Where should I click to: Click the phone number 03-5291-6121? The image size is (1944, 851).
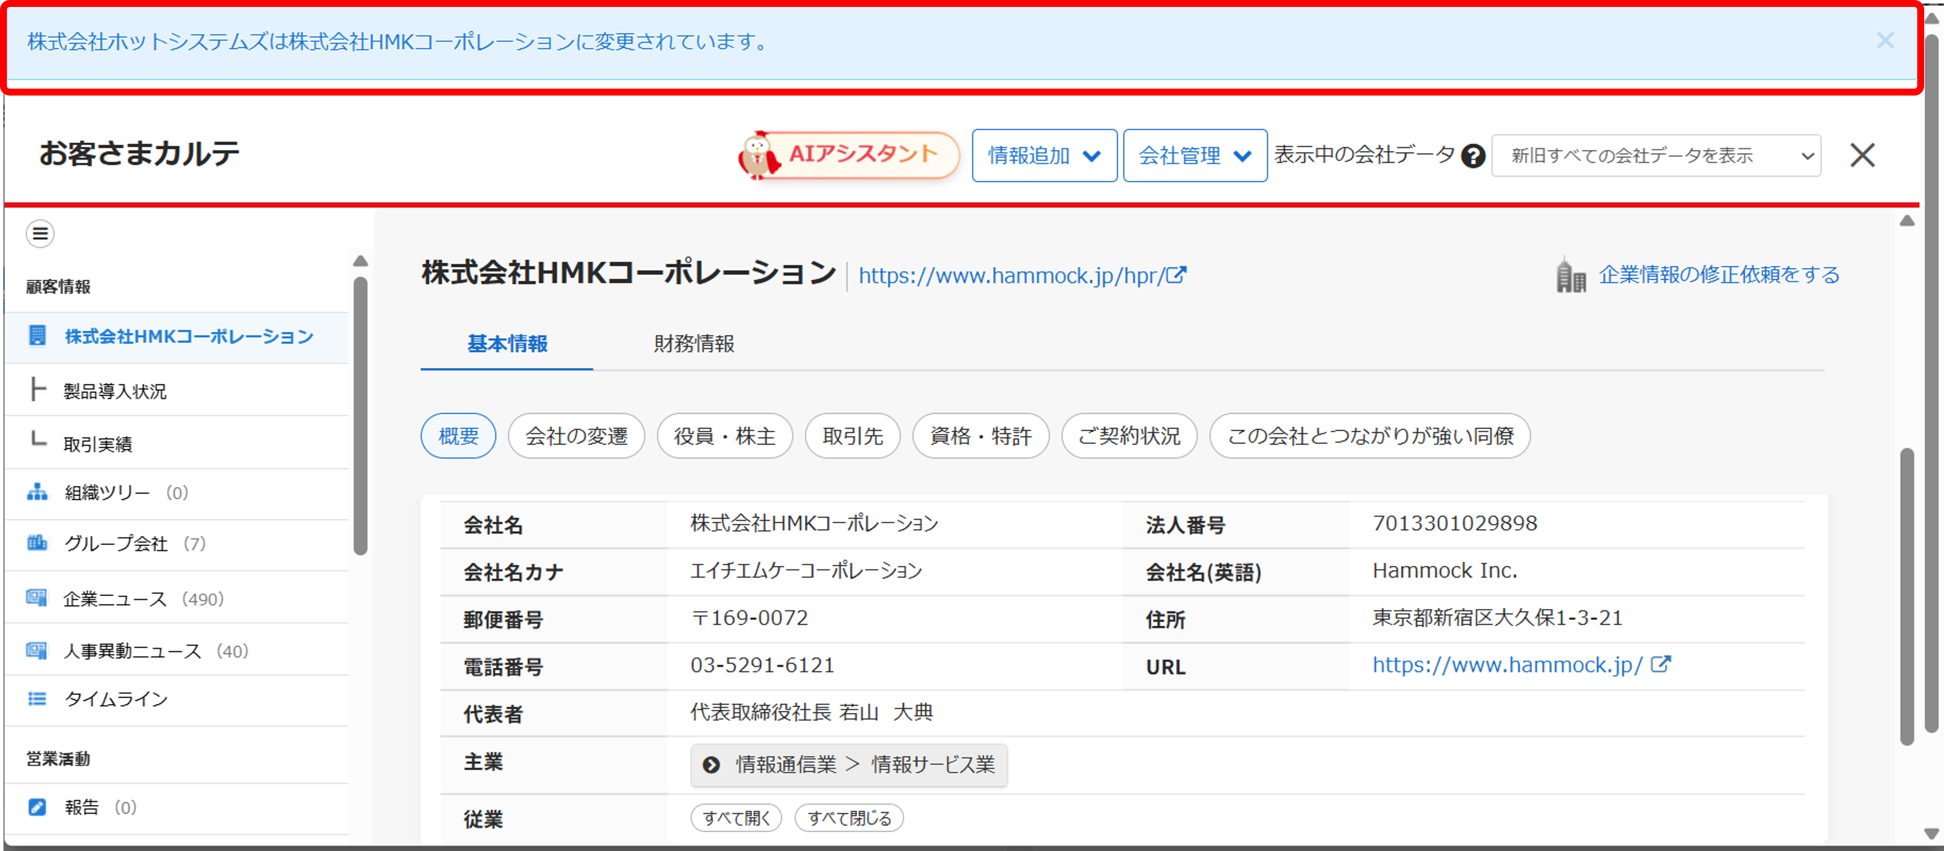762,665
